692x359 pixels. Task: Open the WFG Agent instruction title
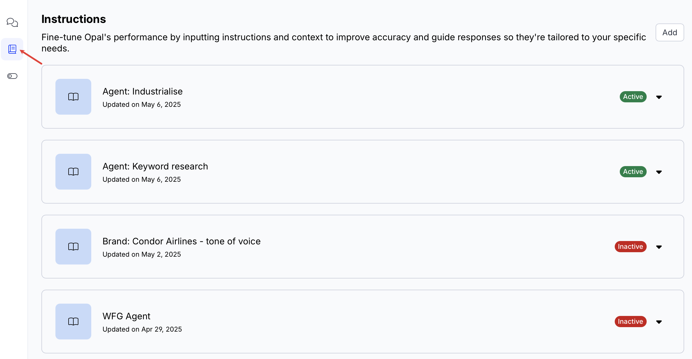[x=126, y=316]
